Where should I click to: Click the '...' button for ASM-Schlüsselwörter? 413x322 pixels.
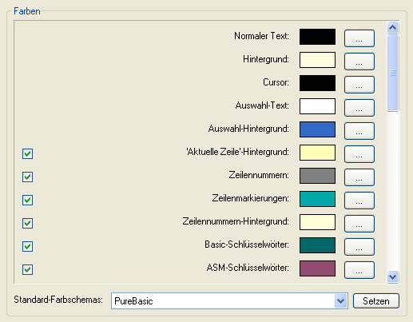pyautogui.click(x=359, y=270)
